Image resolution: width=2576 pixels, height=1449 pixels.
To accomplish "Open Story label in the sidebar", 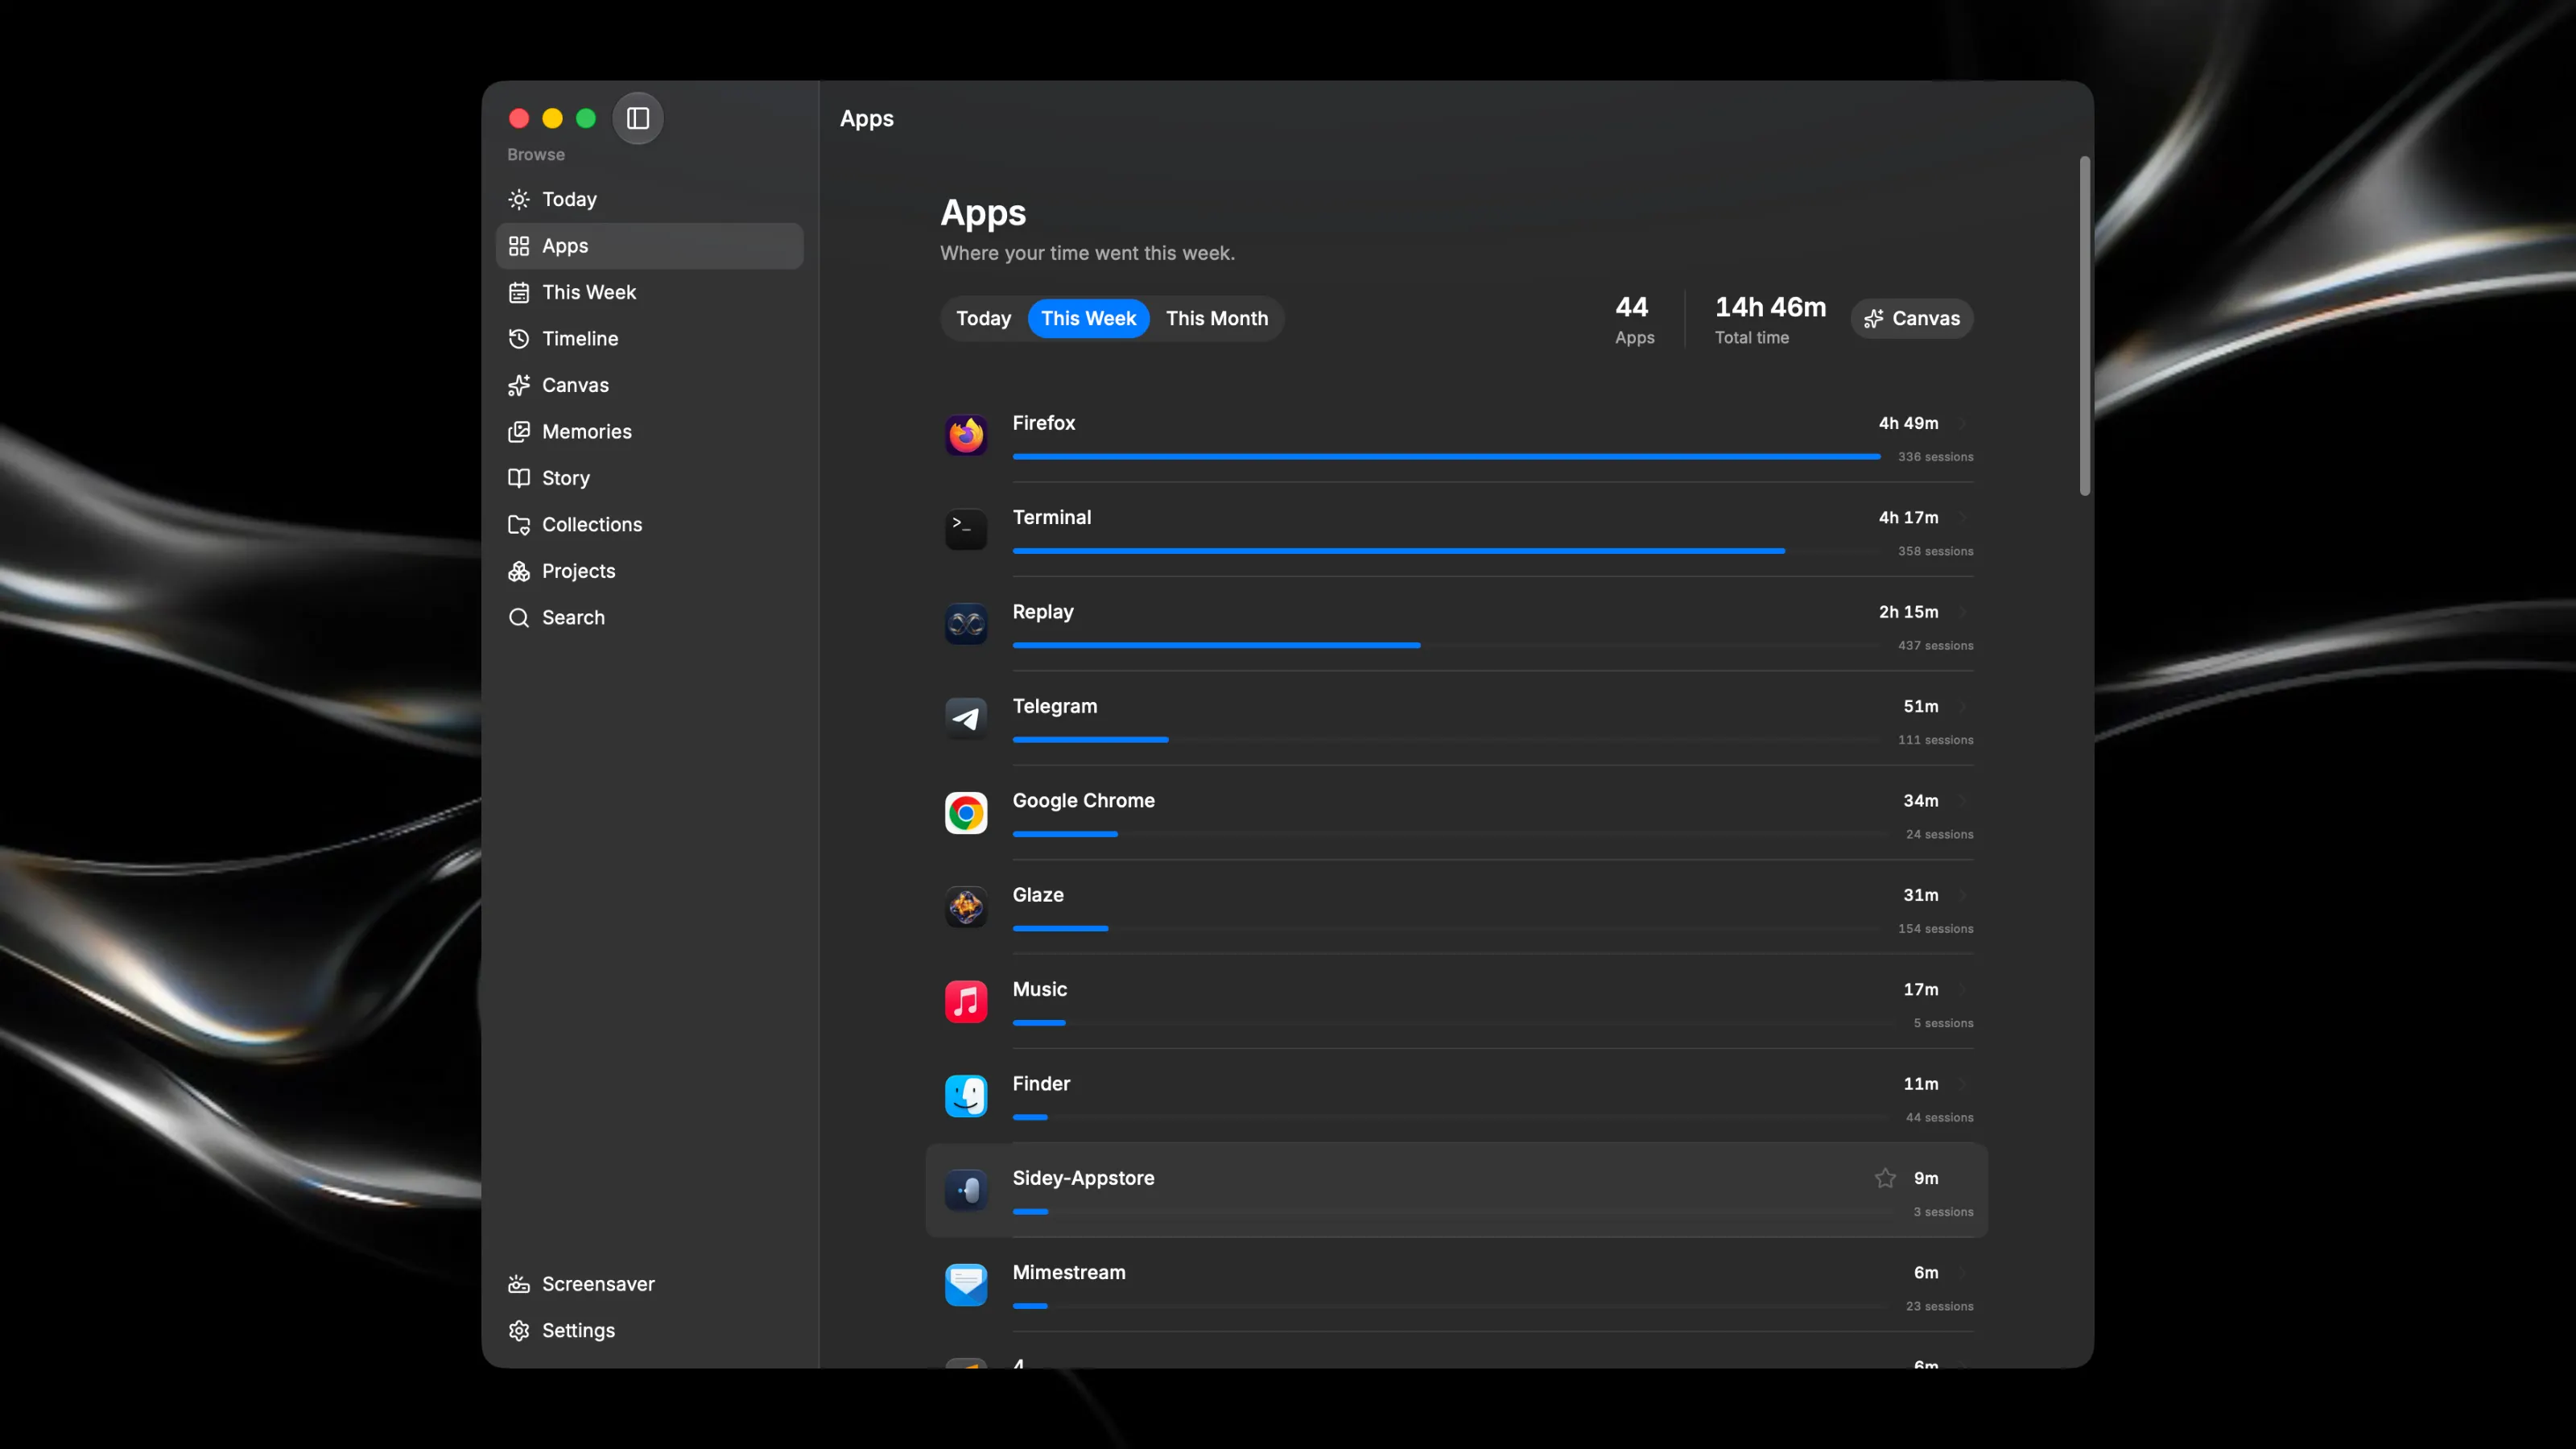I will tap(566, 478).
